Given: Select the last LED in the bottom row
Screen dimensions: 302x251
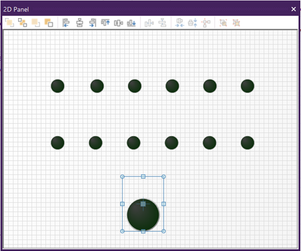Looking at the screenshot, I should pos(247,143).
